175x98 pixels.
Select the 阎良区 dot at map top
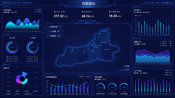[103, 31]
